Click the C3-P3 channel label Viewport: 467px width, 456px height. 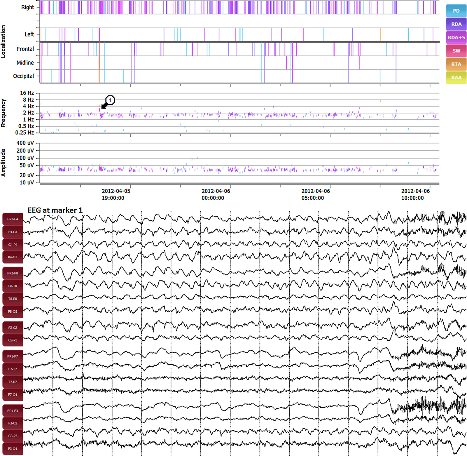13,436
